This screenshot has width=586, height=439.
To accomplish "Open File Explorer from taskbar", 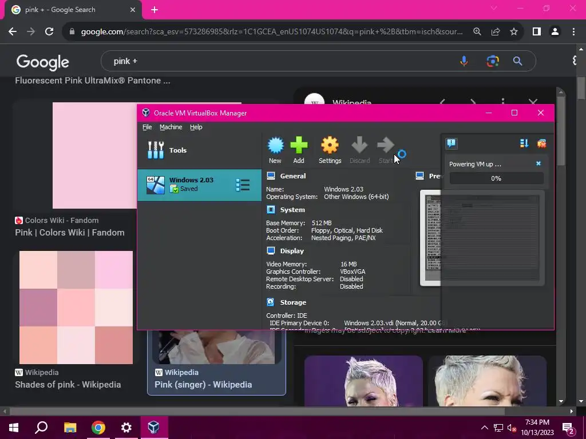I will pyautogui.click(x=70, y=428).
